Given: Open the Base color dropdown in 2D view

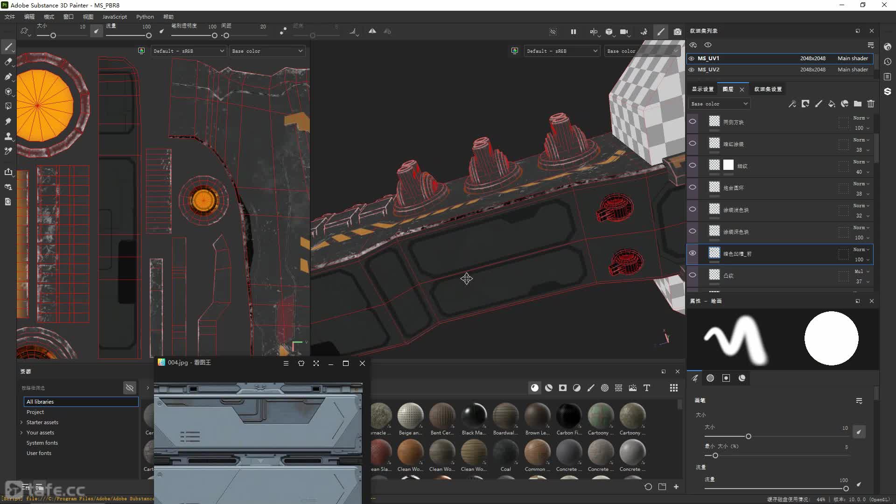Looking at the screenshot, I should 267,51.
